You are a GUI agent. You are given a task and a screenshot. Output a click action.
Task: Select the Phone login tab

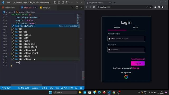[x=117, y=27]
